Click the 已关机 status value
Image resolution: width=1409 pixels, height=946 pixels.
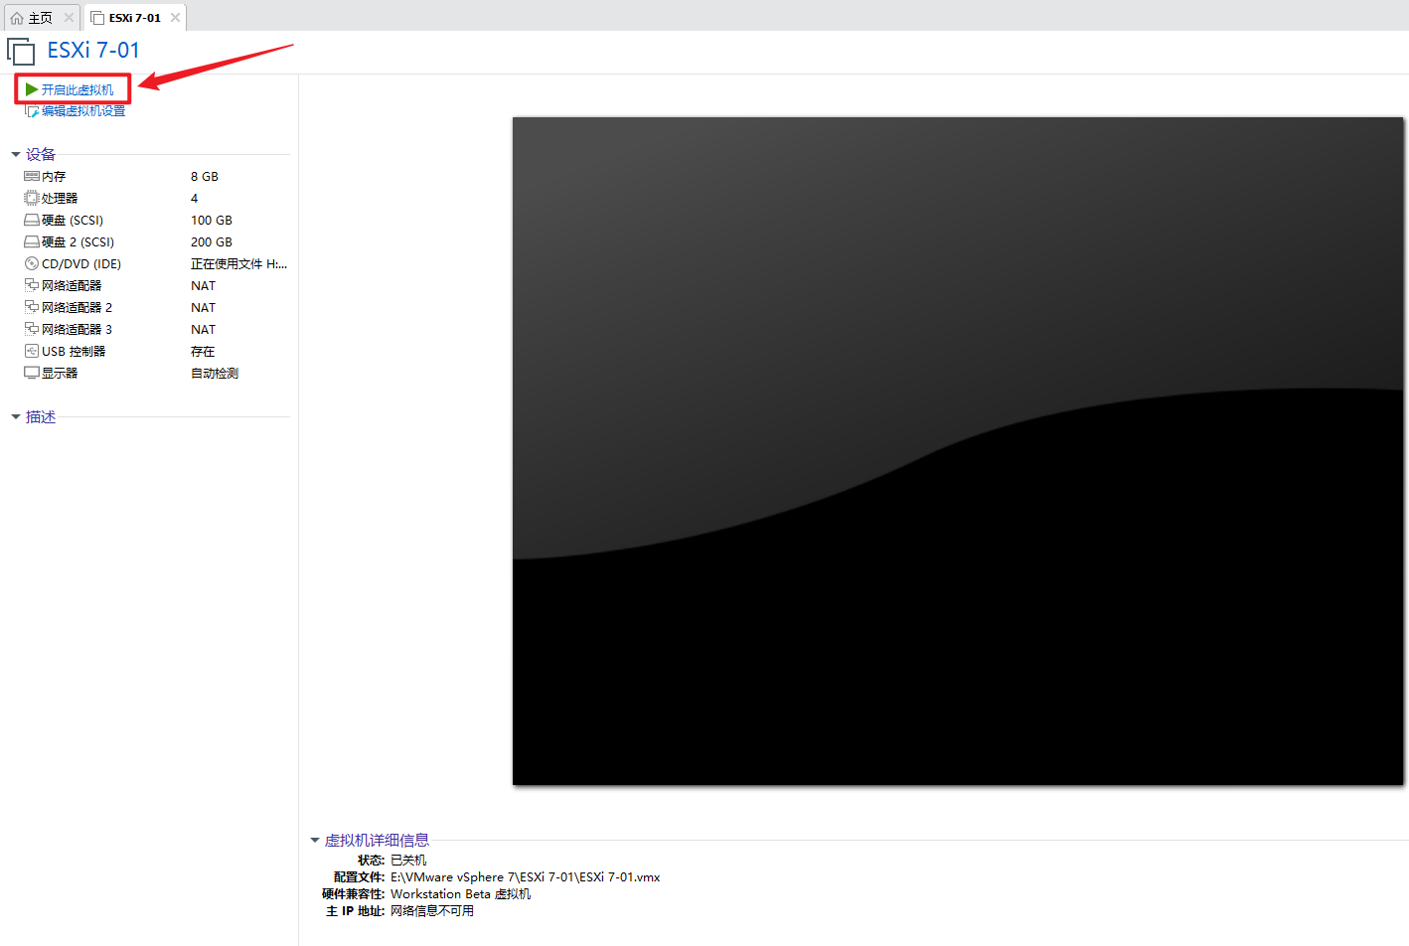[x=408, y=861]
